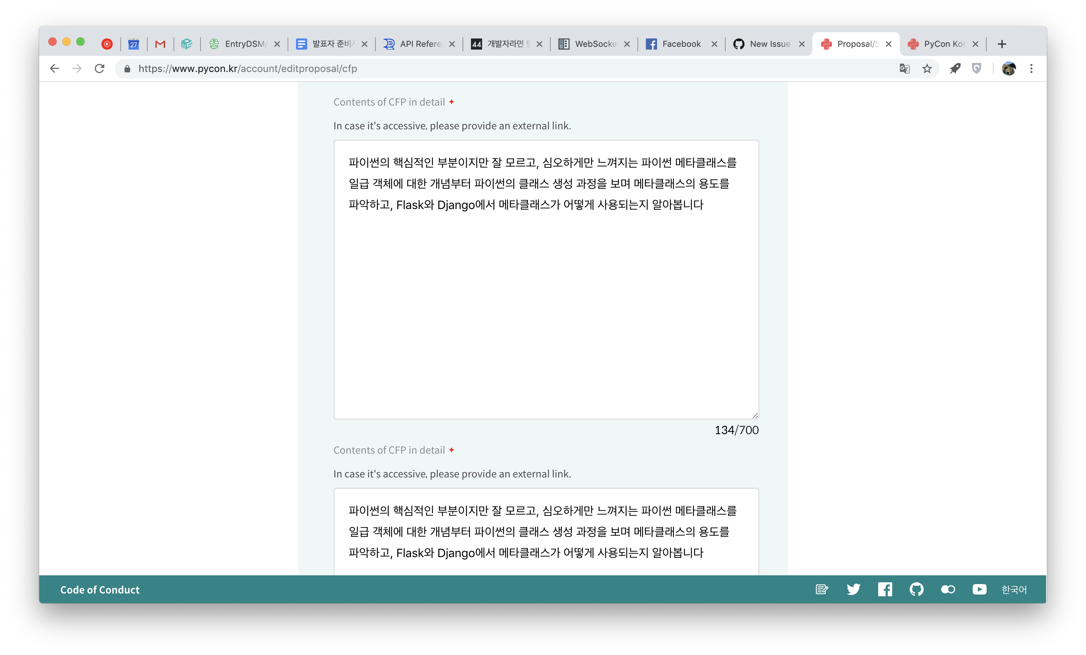This screenshot has height=655, width=1086.
Task: Switch to the WebSocket tab
Action: tap(595, 44)
